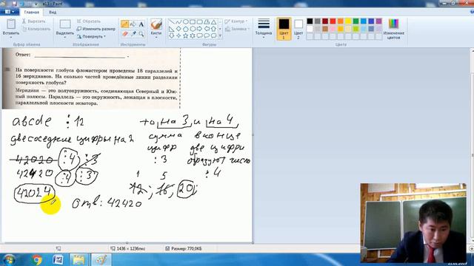
Task: Choose the Diamond shape
Action: tap(178, 29)
